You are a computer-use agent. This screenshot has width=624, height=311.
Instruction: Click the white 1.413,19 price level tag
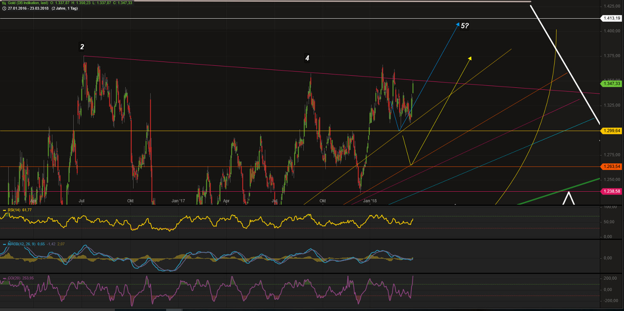point(612,18)
